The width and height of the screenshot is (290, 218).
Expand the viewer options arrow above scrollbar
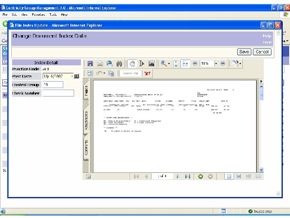(x=261, y=82)
